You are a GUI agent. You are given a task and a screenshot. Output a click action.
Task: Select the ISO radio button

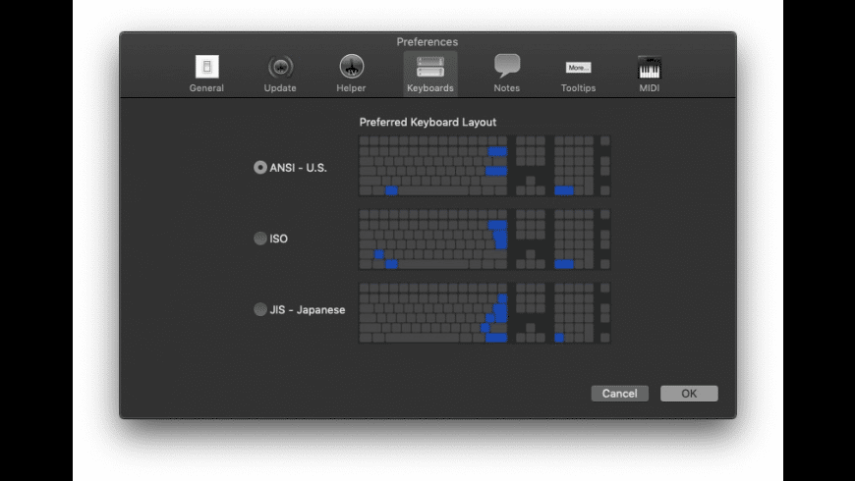point(260,239)
